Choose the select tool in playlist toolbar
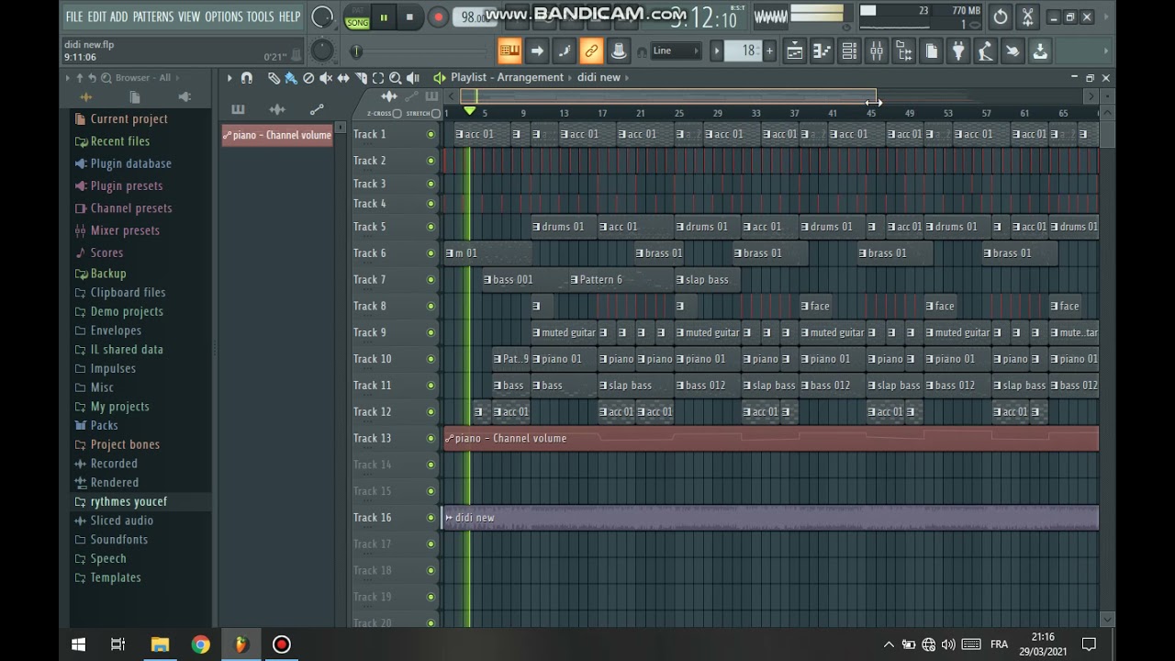 pos(378,78)
